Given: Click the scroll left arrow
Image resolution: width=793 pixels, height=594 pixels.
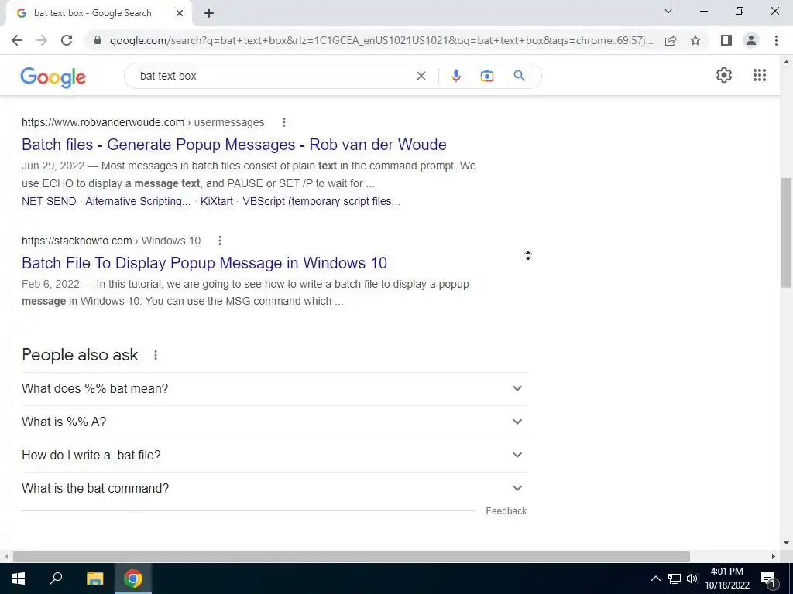Looking at the screenshot, I should pyautogui.click(x=6, y=556).
